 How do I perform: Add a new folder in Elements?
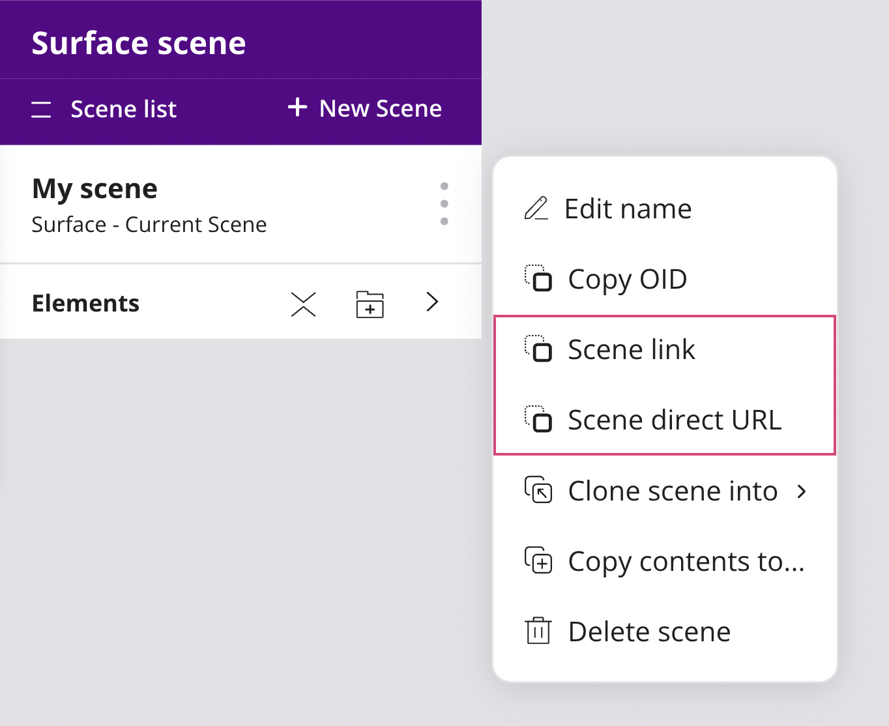pyautogui.click(x=370, y=304)
